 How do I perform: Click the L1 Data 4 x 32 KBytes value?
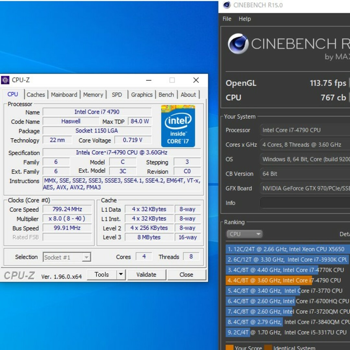click(x=149, y=209)
